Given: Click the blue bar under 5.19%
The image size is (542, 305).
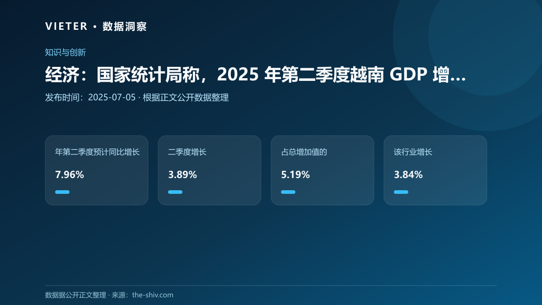Looking at the screenshot, I should pos(288,192).
